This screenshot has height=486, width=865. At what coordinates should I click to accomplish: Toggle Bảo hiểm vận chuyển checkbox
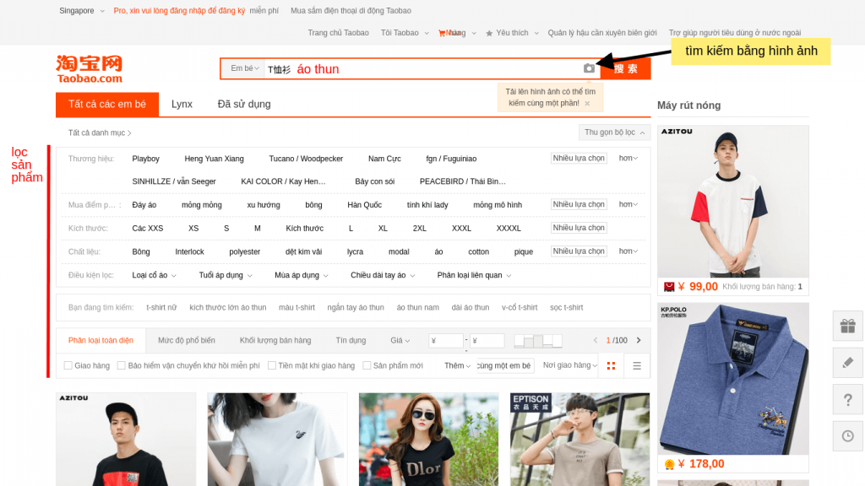tap(122, 365)
